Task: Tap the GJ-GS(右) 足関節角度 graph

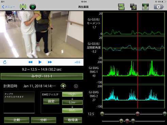Action: (134, 48)
